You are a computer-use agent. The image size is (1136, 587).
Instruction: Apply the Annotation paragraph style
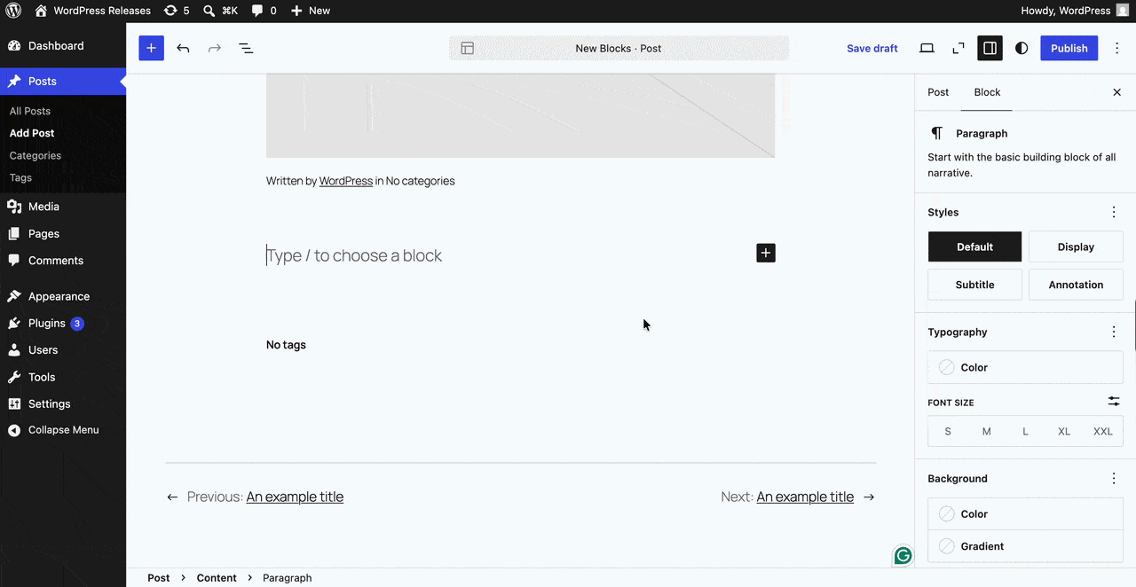click(1076, 285)
